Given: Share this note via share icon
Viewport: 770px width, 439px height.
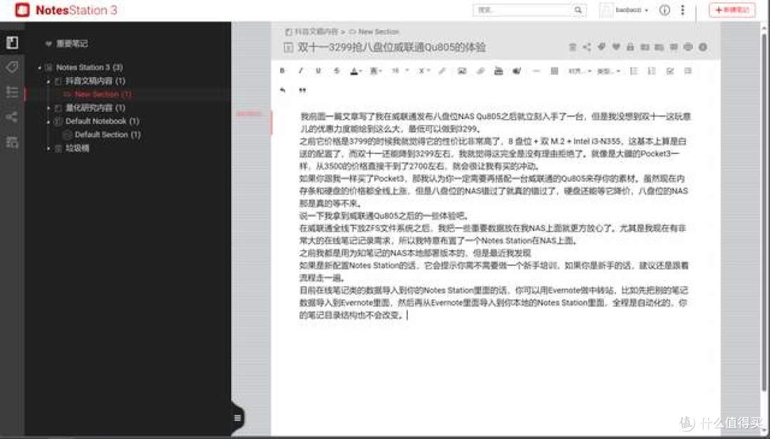Looking at the screenshot, I should tap(586, 47).
